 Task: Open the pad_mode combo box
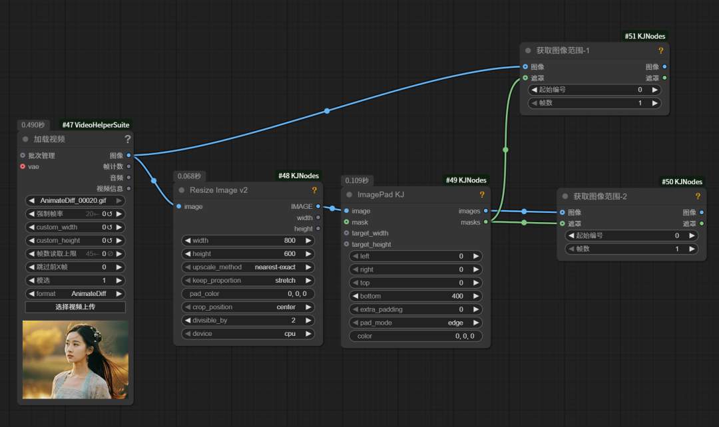pyautogui.click(x=415, y=323)
